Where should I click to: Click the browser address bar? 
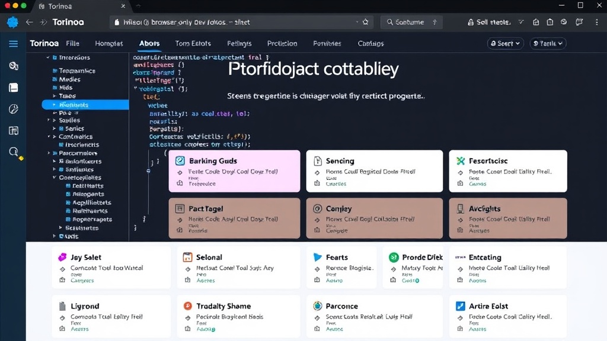click(240, 22)
